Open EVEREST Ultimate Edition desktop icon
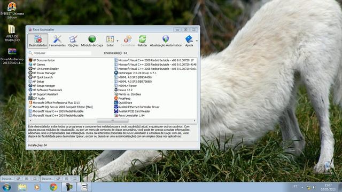The height and width of the screenshot is (192, 342). [12, 10]
